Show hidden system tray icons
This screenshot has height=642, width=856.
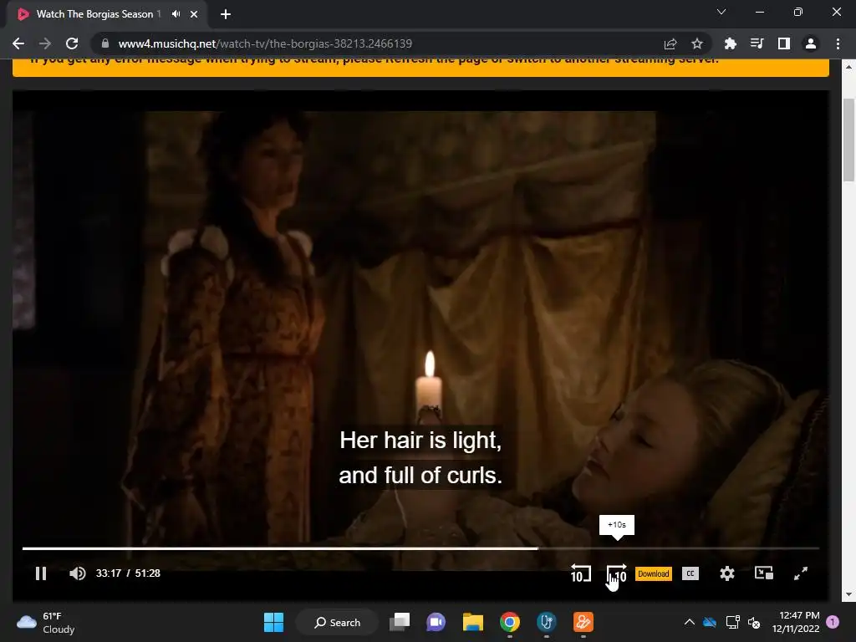(x=689, y=622)
